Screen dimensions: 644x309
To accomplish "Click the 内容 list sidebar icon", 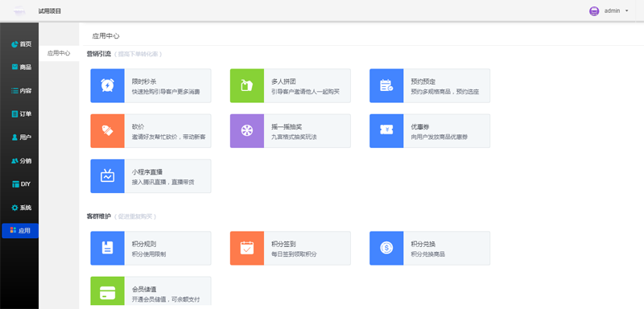I will tap(14, 91).
